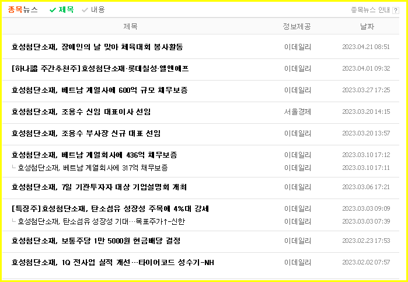Open 특징주 article on 4%대 강세
408x282 pixels.
110,208
